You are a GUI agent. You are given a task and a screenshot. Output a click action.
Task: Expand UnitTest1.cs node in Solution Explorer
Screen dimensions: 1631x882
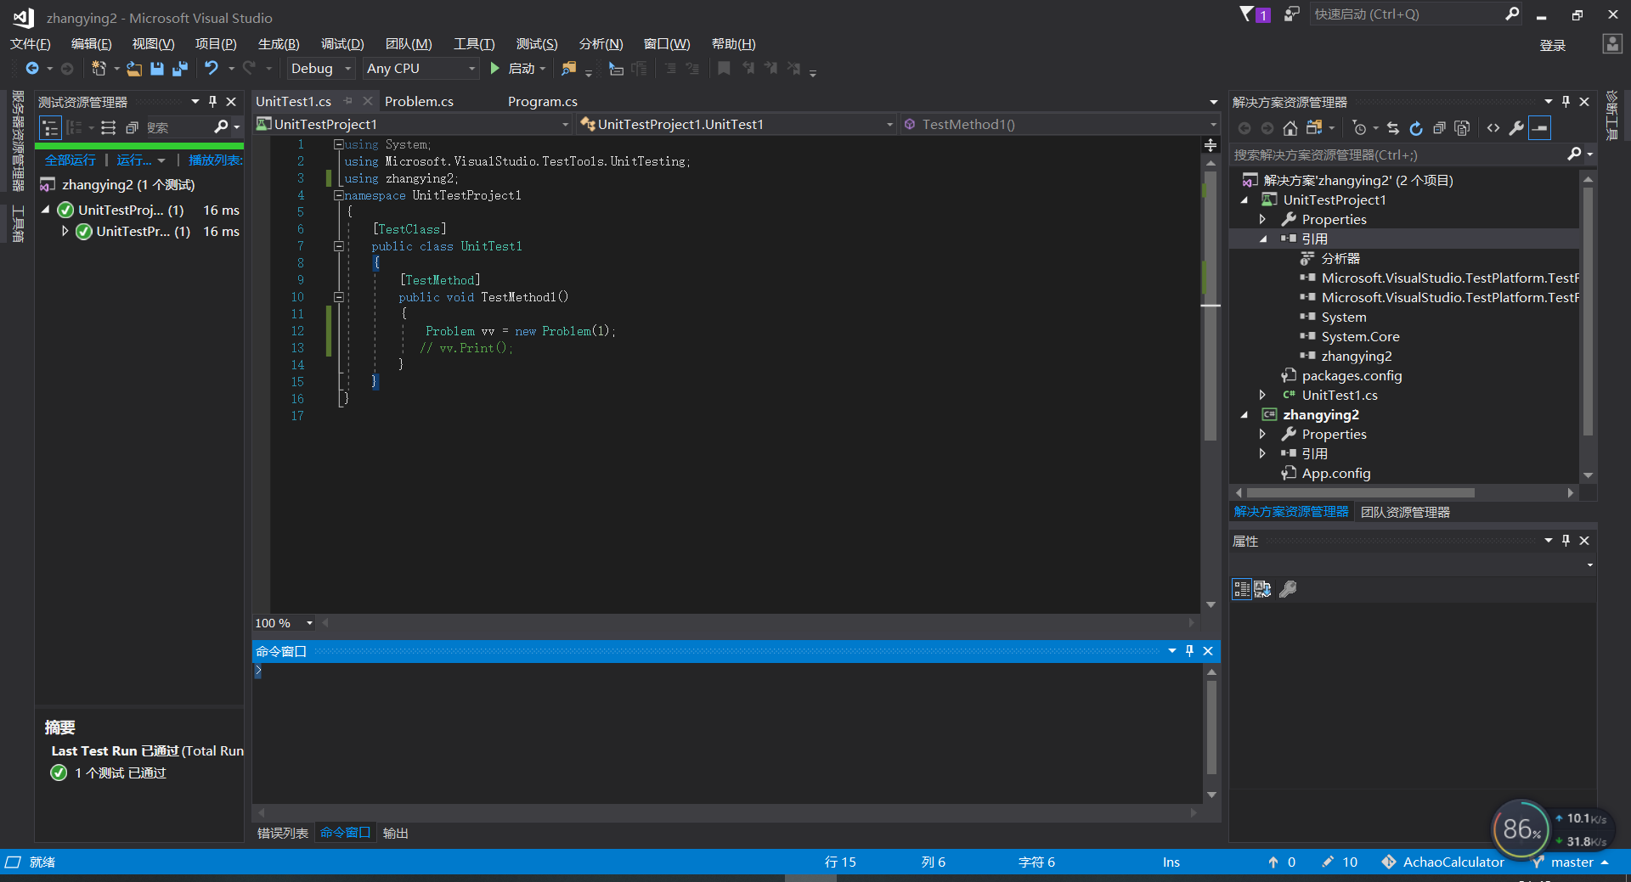tap(1262, 396)
